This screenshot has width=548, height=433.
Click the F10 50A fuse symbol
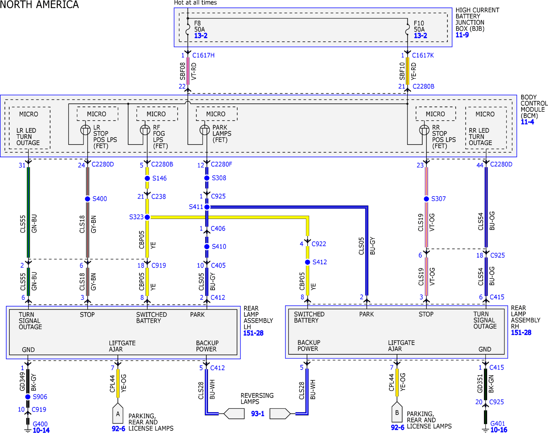point(408,29)
